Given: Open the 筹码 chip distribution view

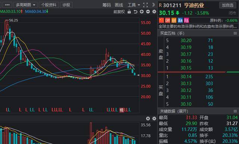Looking at the screenshot, I should coord(106,5).
